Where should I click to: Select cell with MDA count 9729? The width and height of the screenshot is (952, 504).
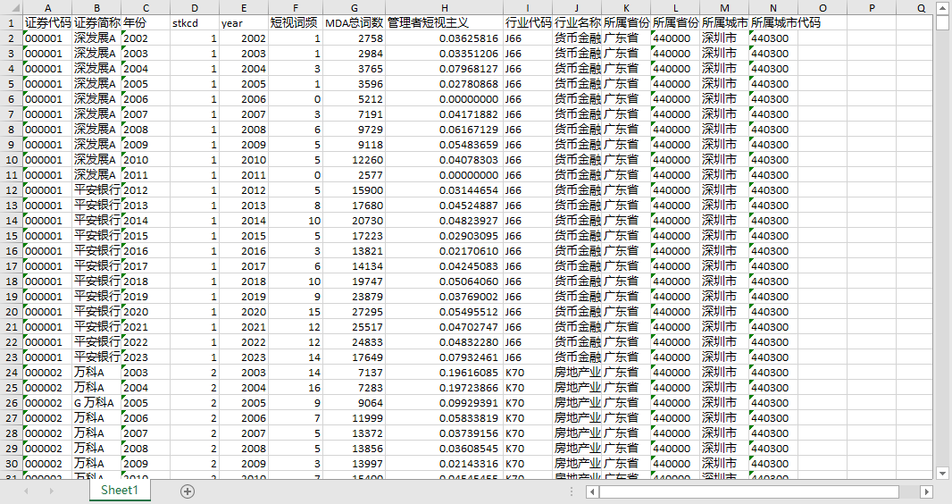click(354, 130)
